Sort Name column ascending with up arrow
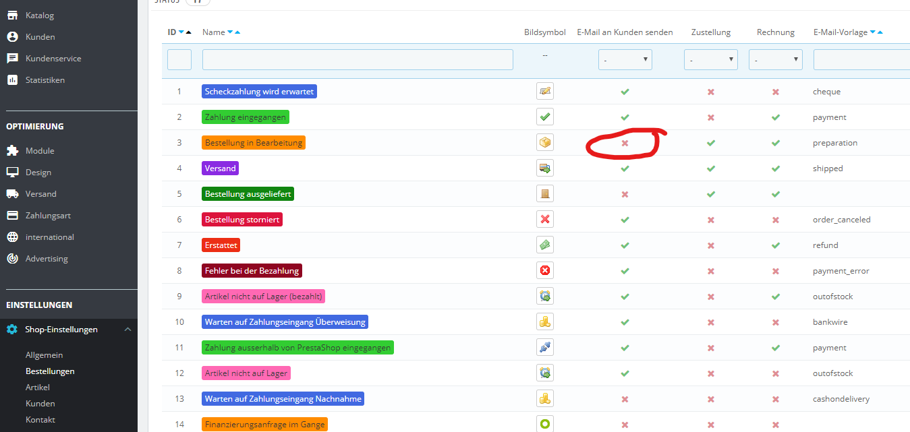910x432 pixels. [237, 32]
